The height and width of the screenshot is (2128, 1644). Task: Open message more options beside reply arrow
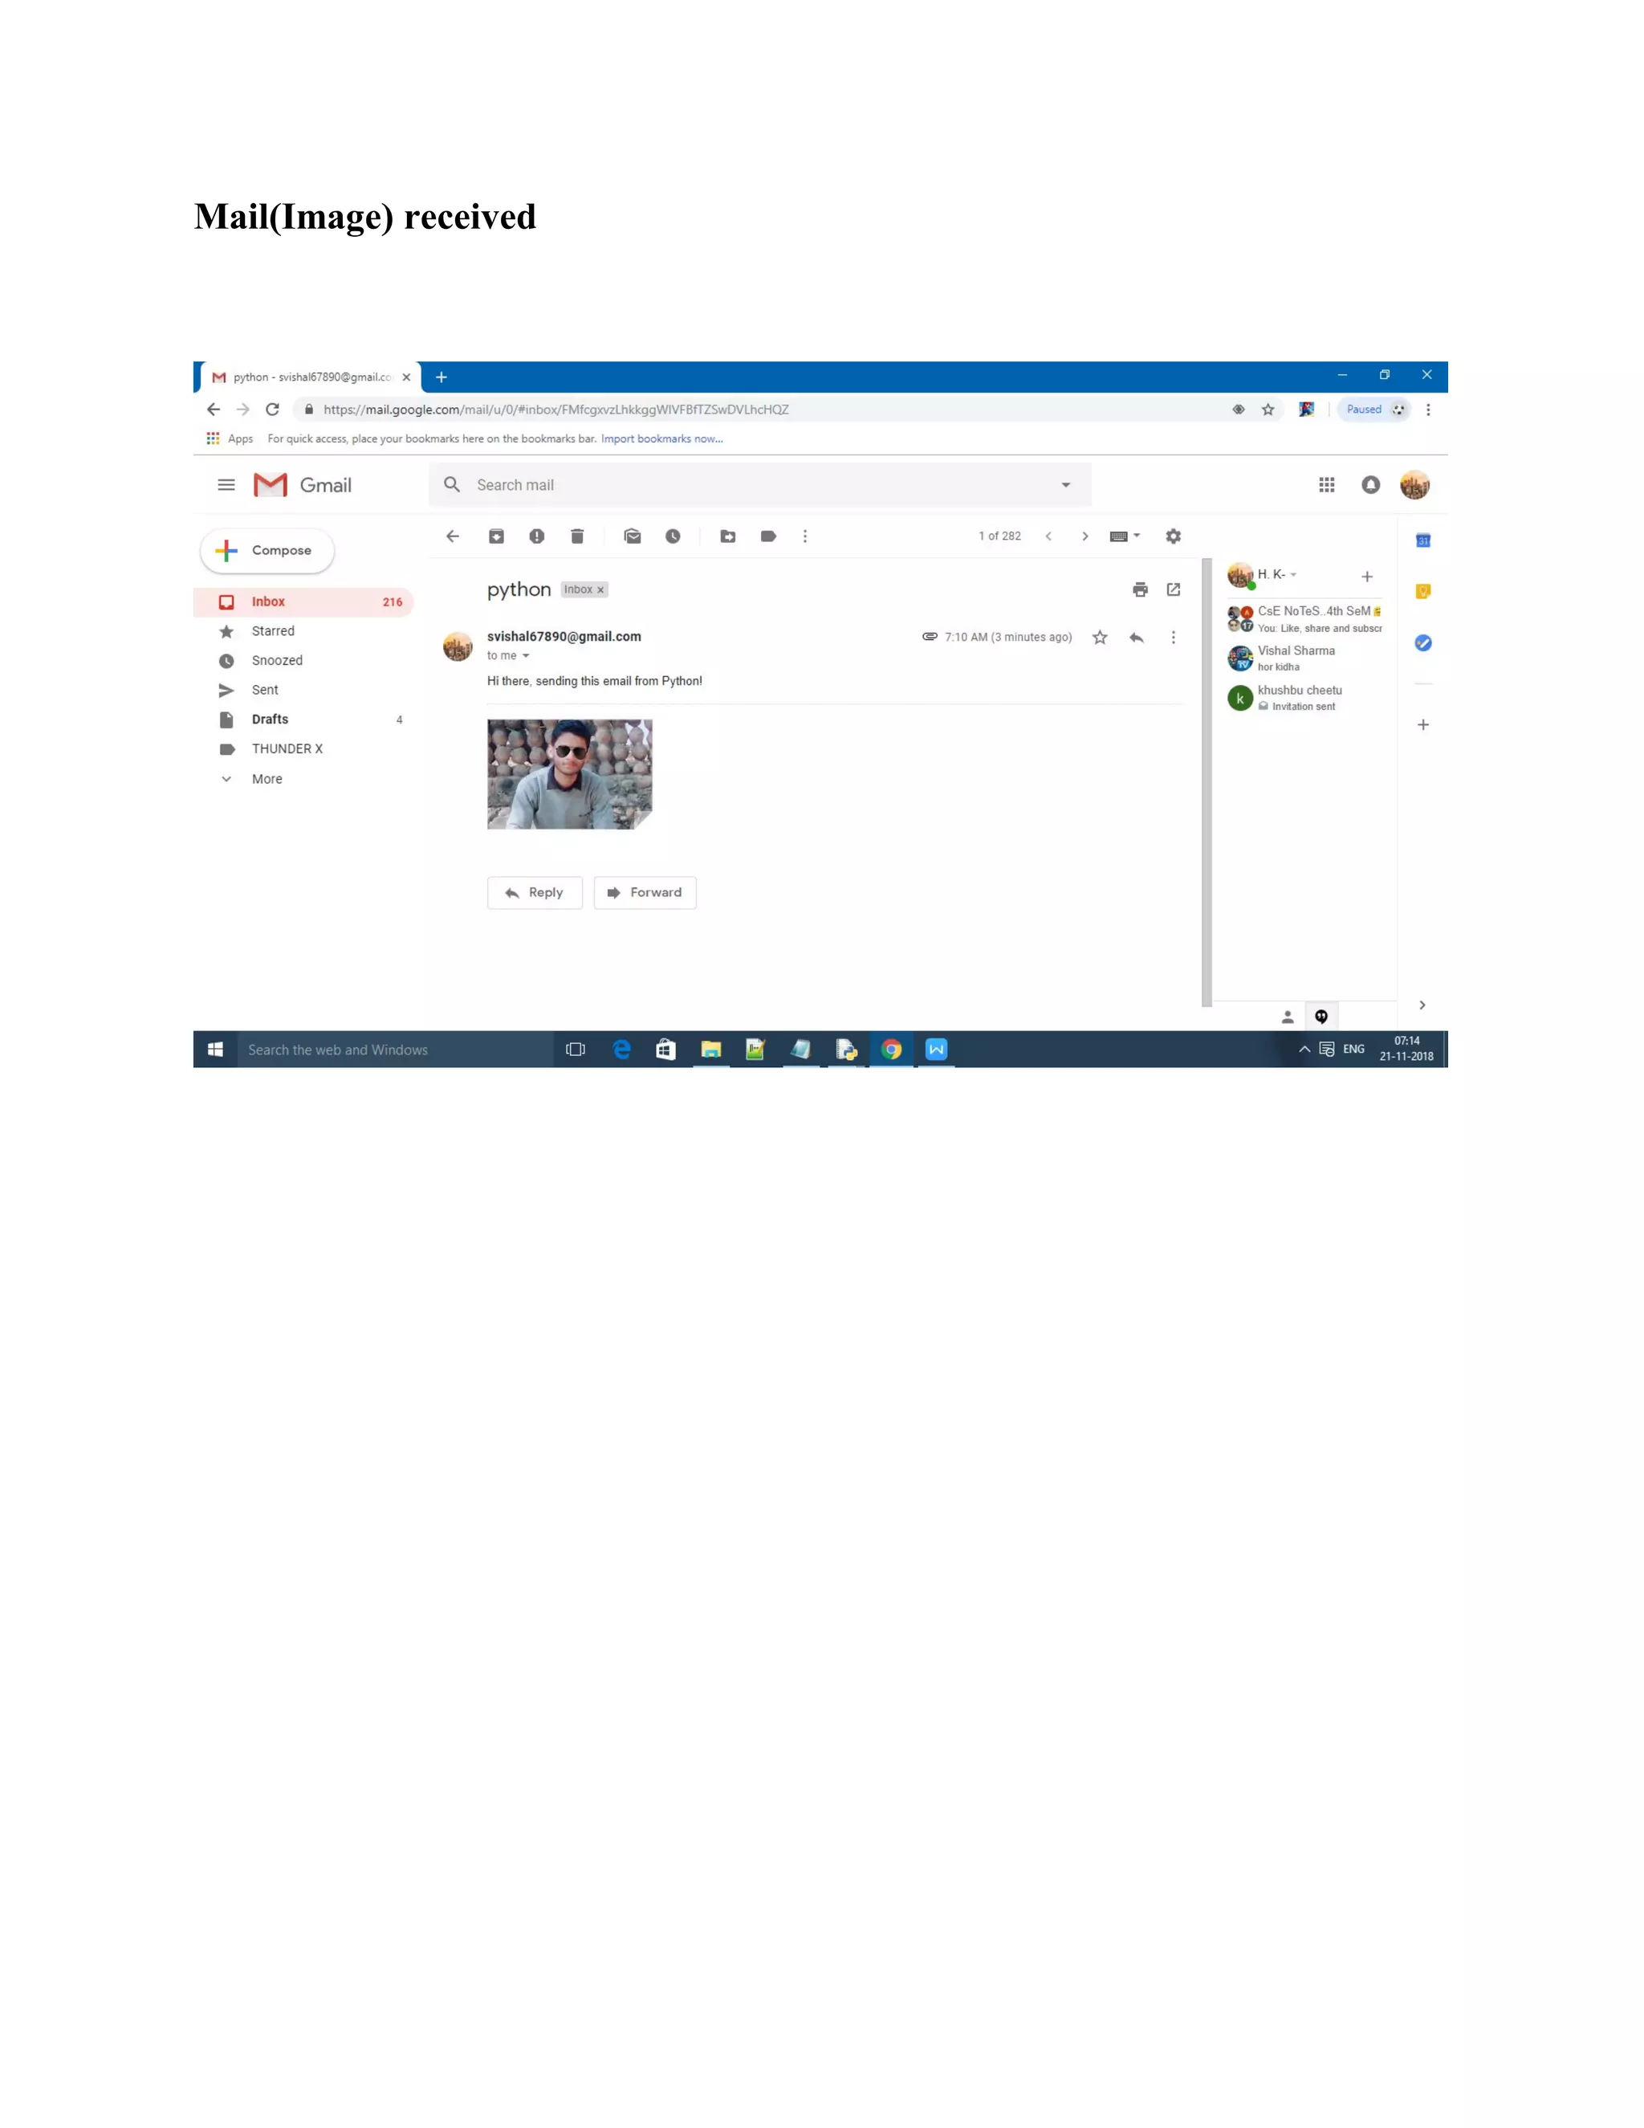pos(1174,638)
